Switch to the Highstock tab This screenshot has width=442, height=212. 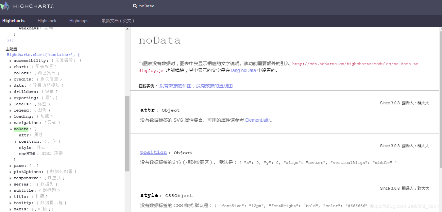(x=47, y=21)
